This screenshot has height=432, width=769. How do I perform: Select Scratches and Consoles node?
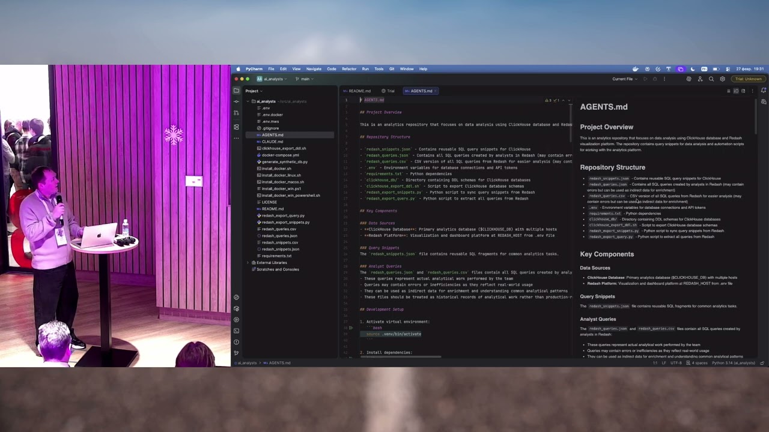click(275, 269)
